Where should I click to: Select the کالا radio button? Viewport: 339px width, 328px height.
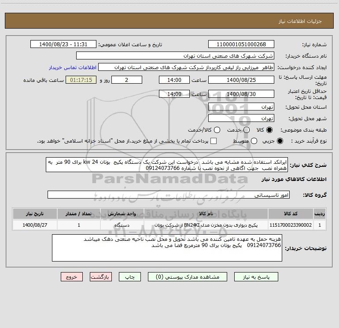click(x=269, y=130)
